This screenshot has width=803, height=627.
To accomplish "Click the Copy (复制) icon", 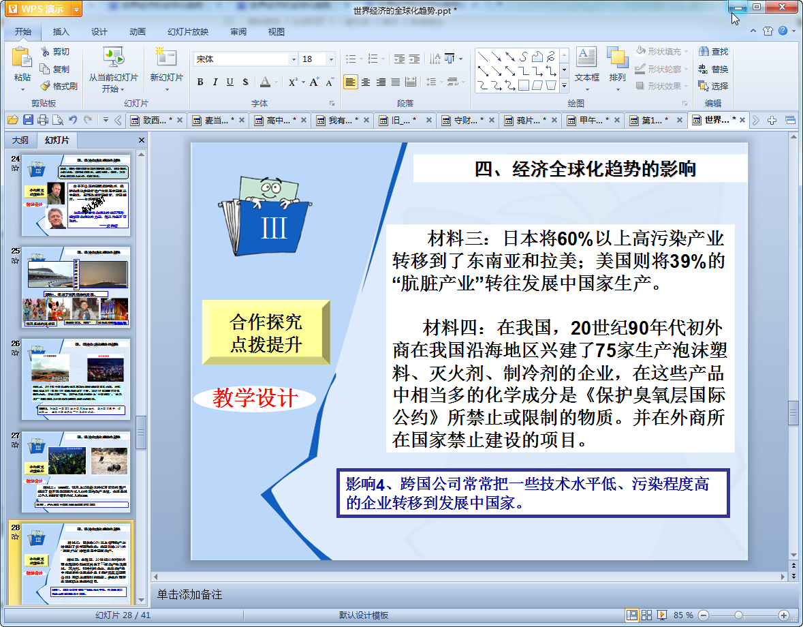I will click(45, 69).
